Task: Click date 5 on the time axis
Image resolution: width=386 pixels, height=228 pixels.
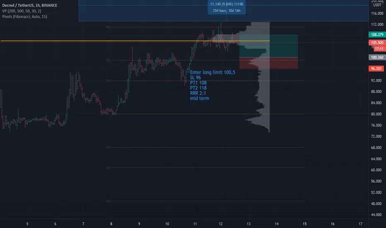Action: point(27,224)
